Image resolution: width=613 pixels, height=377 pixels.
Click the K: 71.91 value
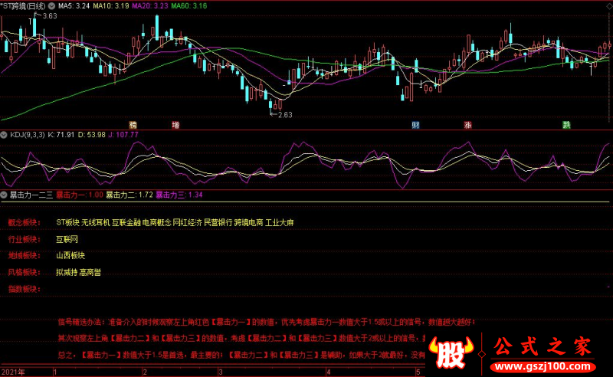click(61, 135)
